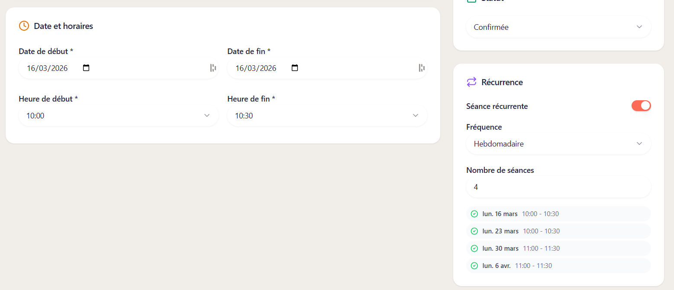Click the session entry lun. 16 mars
This screenshot has width=674, height=290.
(558, 214)
